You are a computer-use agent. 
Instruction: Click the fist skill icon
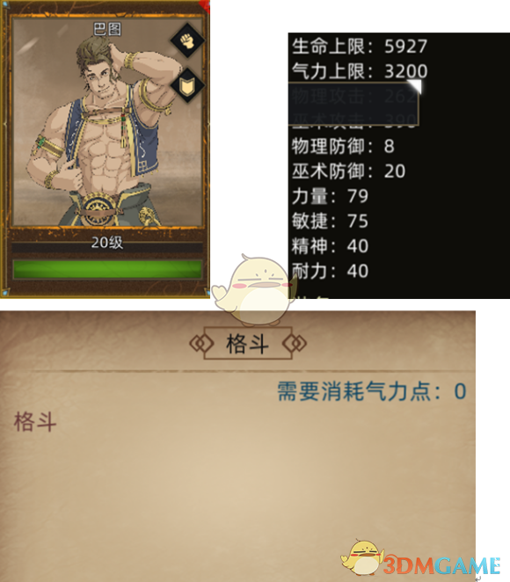coord(188,40)
